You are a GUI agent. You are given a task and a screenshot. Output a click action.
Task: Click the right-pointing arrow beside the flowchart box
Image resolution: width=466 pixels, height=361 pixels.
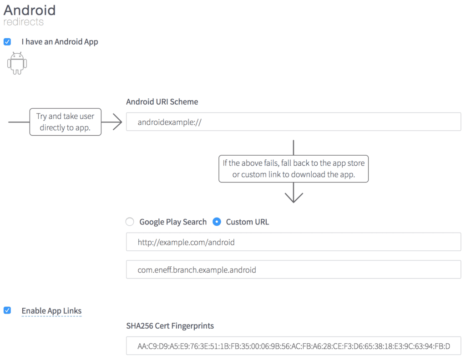pos(115,122)
